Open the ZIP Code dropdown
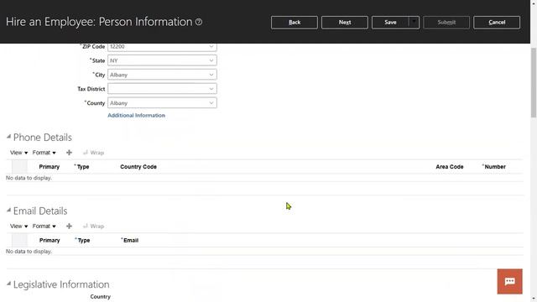The width and height of the screenshot is (537, 302). 211,47
